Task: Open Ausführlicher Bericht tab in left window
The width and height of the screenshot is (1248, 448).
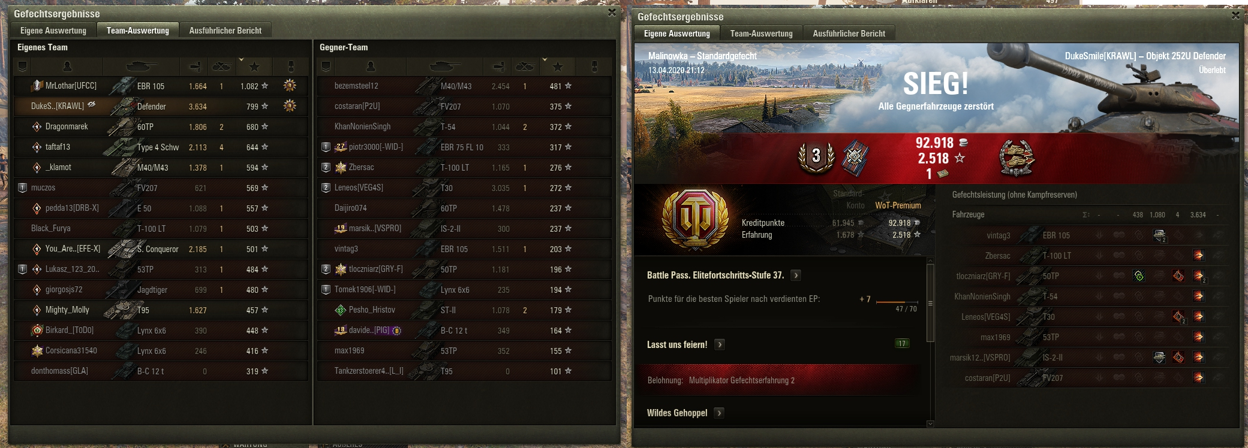Action: 225,31
